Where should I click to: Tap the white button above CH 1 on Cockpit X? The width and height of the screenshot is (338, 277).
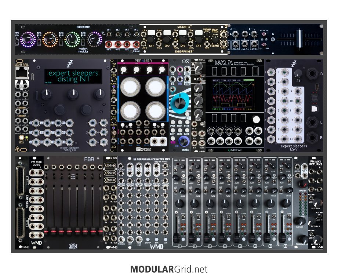(151, 33)
